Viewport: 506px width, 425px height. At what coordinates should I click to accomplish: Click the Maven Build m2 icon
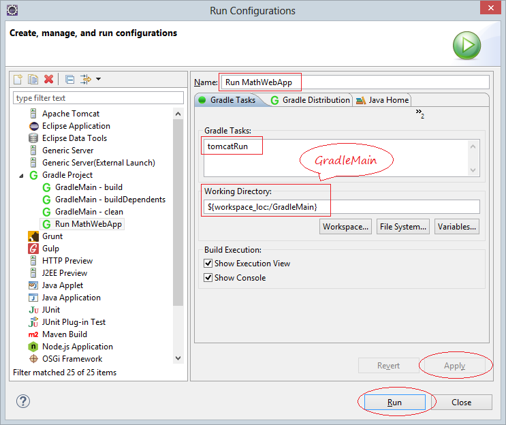[x=33, y=334]
